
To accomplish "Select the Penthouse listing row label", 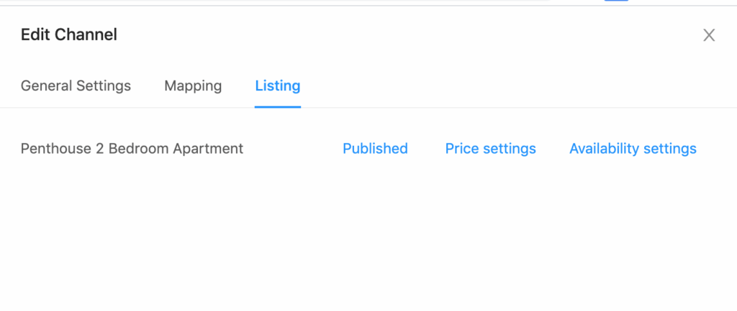I will [132, 149].
